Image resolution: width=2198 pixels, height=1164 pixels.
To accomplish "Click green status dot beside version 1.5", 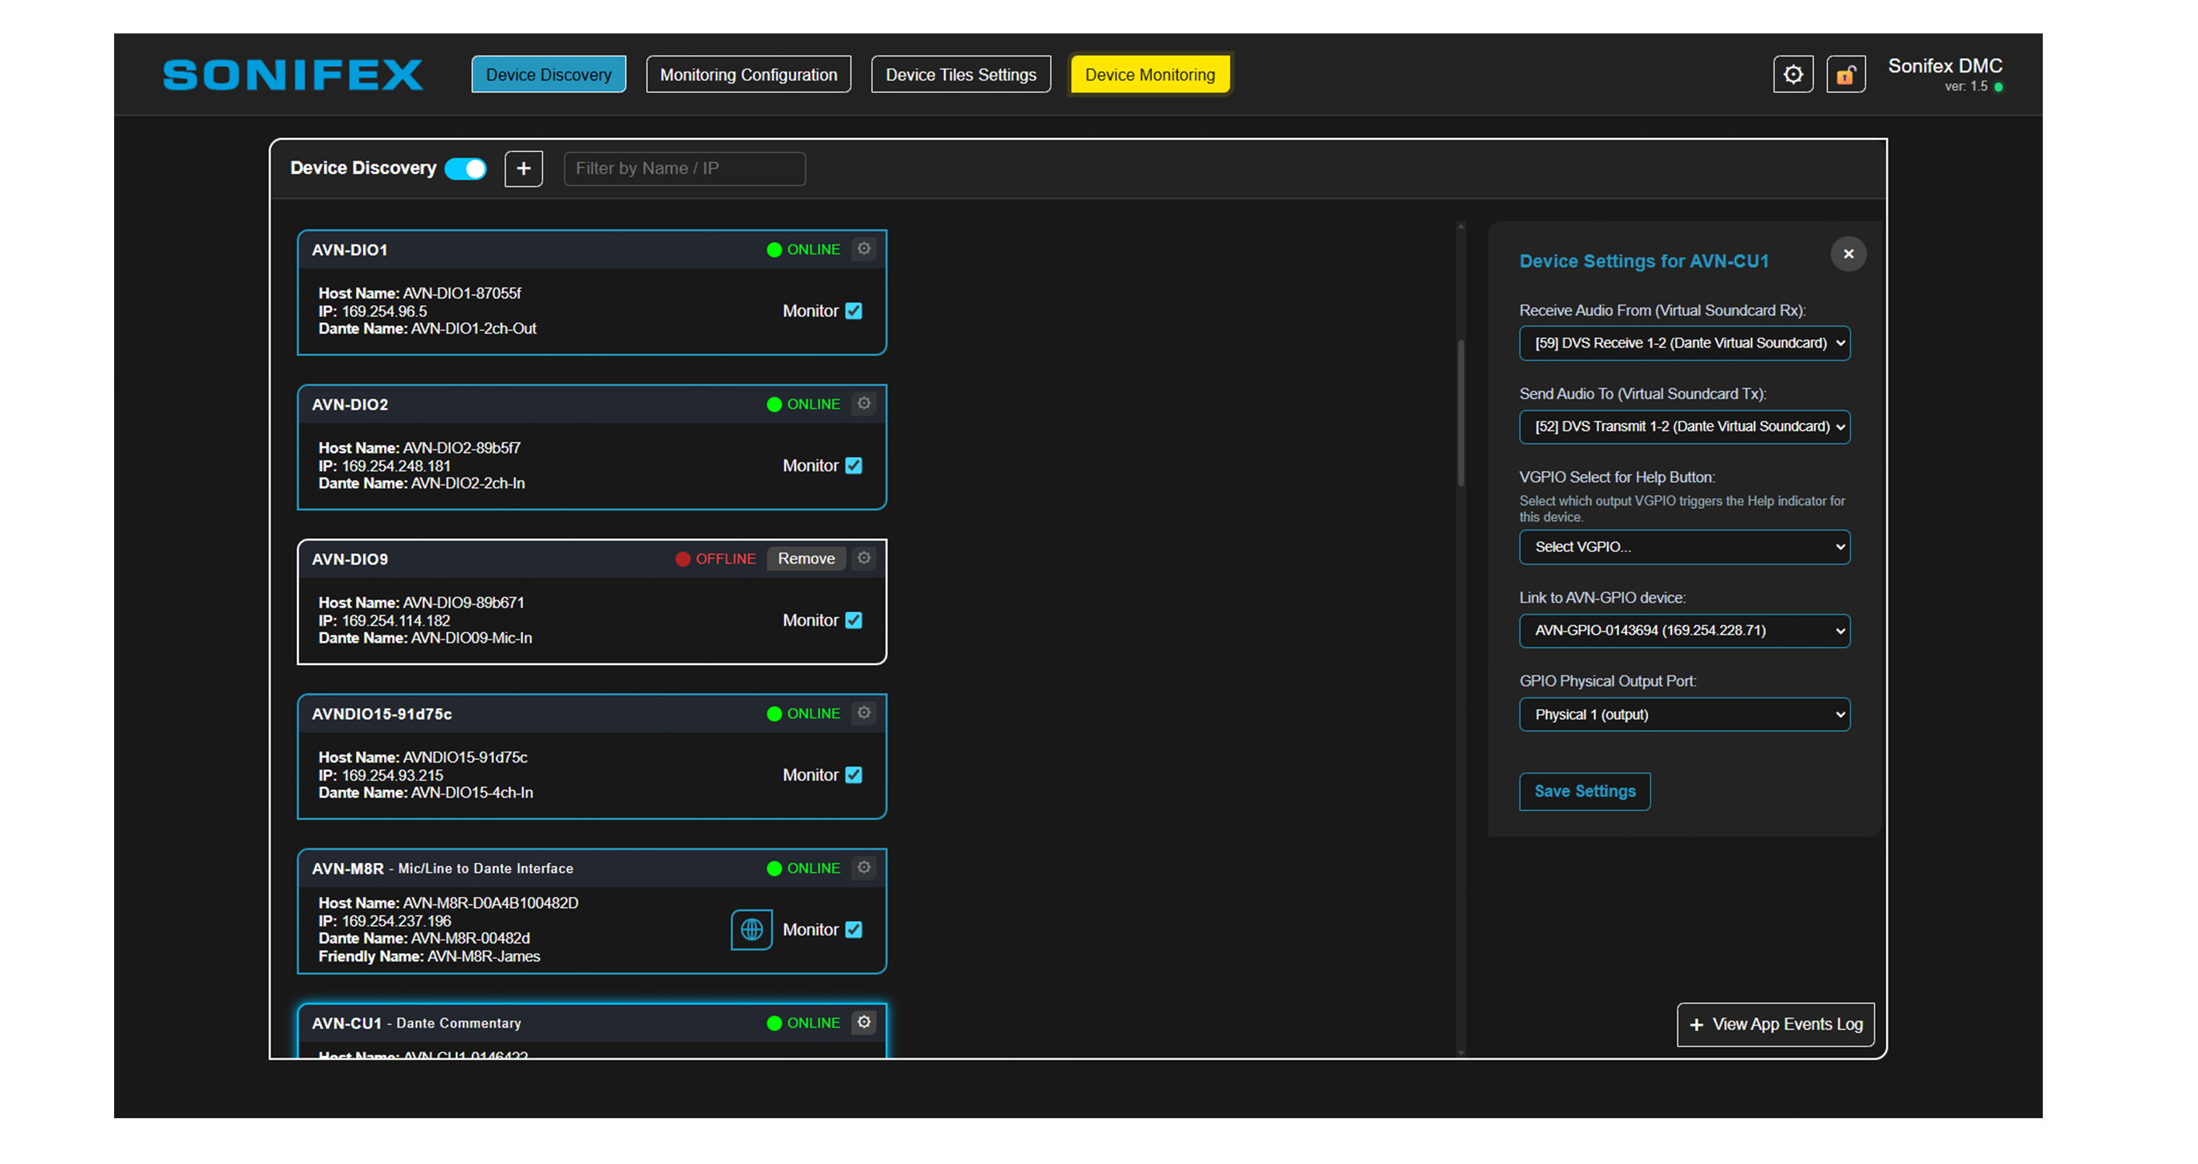I will [x=1999, y=87].
